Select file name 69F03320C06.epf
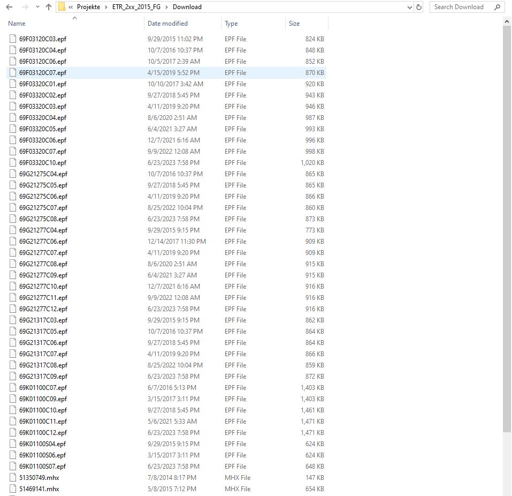This screenshot has height=496, width=512. pyautogui.click(x=43, y=140)
